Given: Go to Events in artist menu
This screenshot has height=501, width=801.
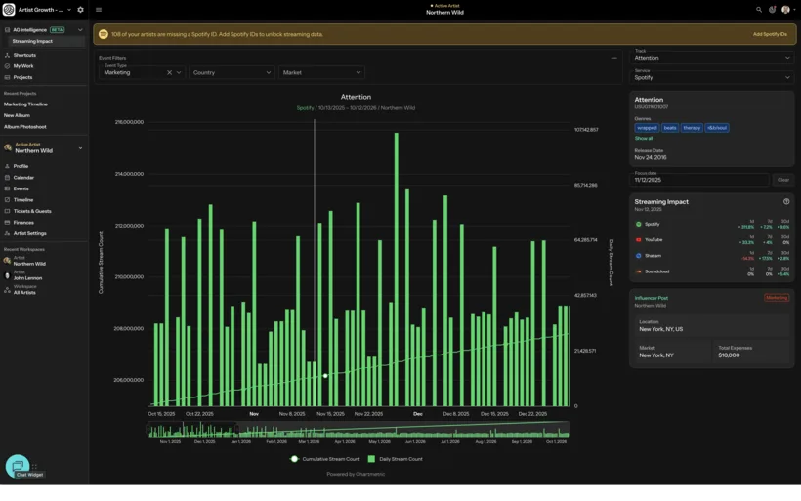Looking at the screenshot, I should coord(21,188).
